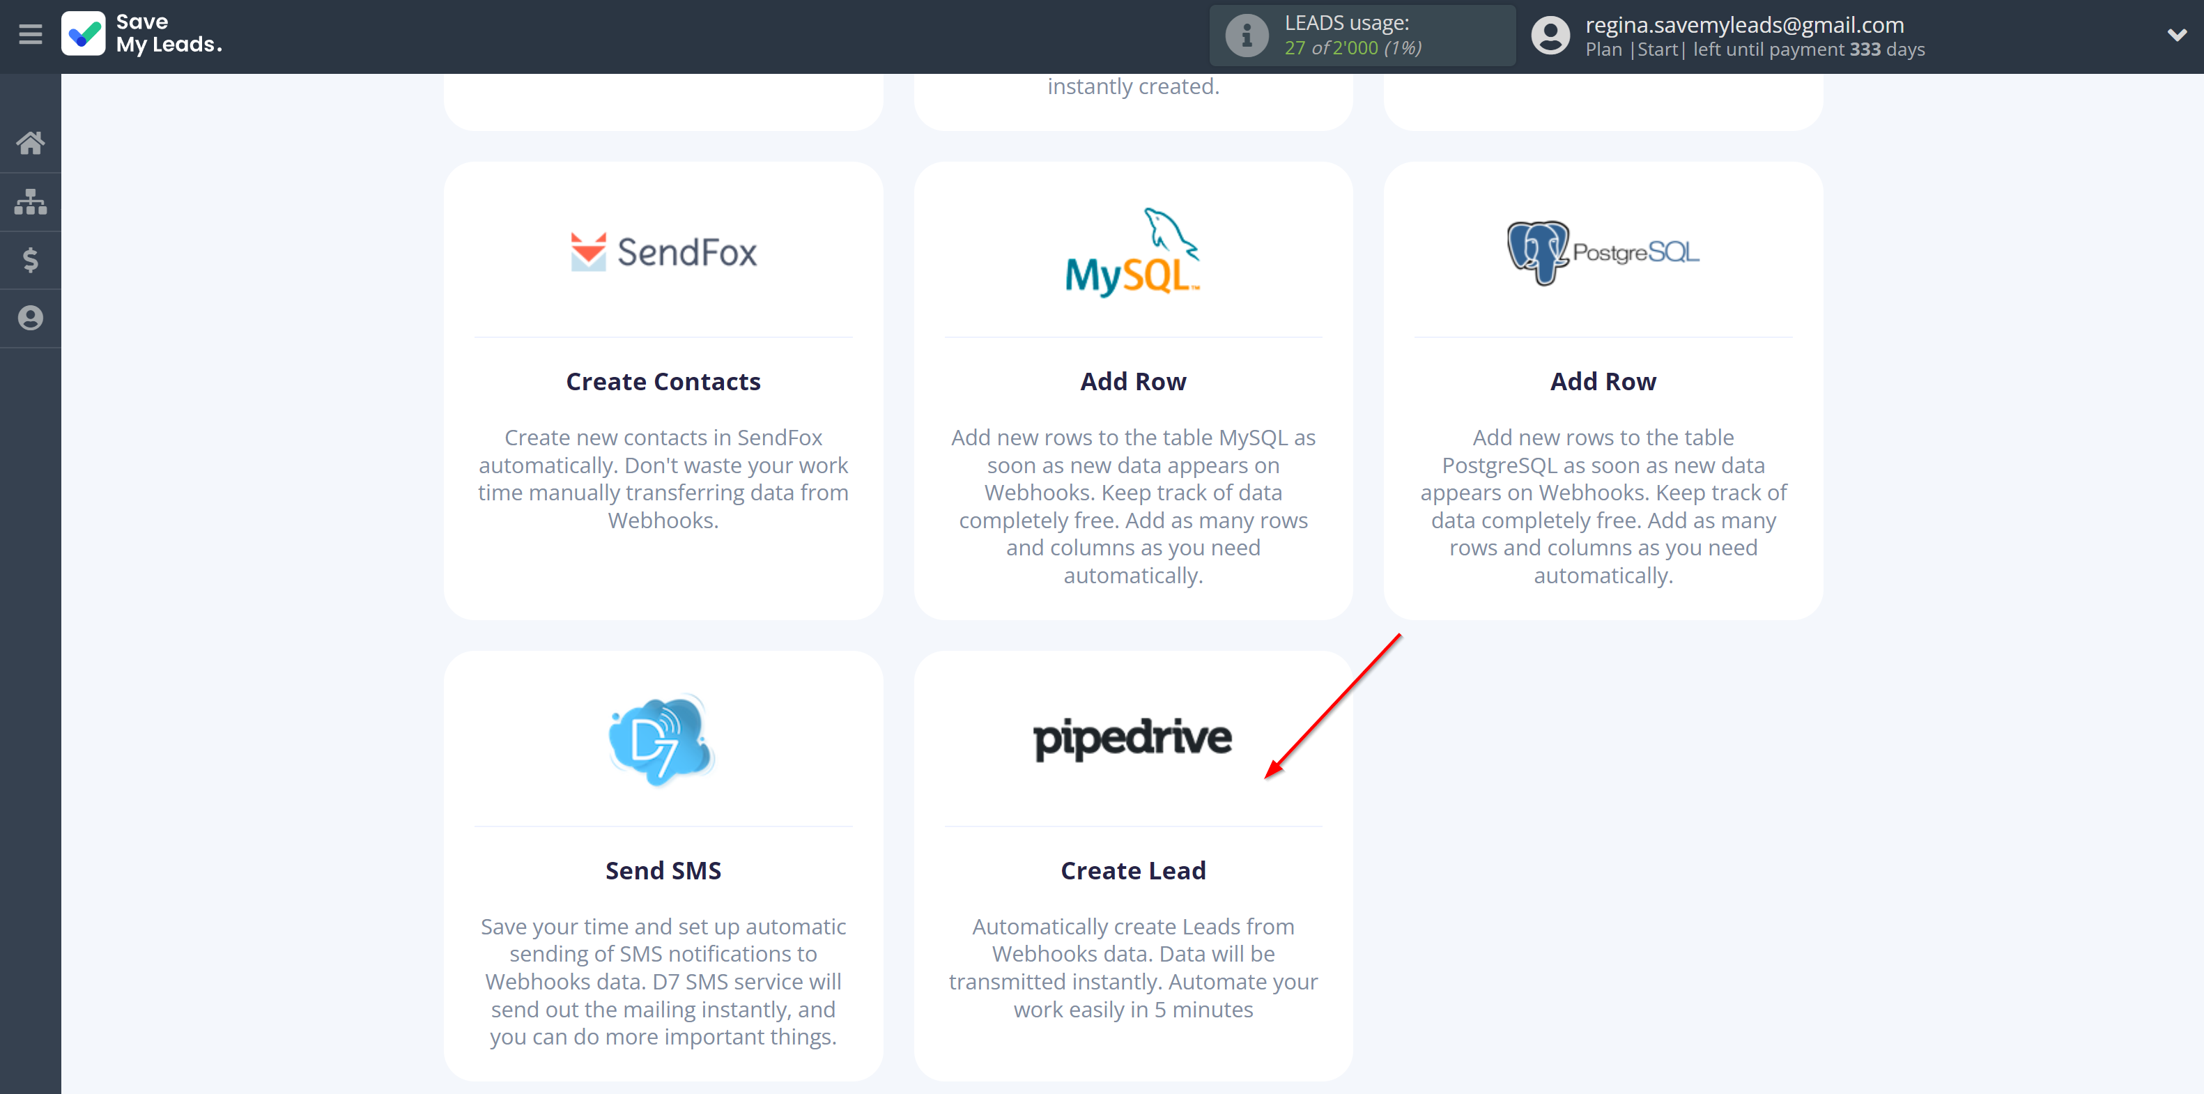Click the LEADS usage info icon

(x=1247, y=36)
